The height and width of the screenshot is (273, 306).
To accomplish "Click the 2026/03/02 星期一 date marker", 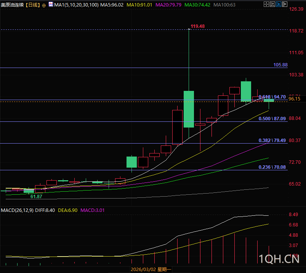I will click(x=151, y=270).
